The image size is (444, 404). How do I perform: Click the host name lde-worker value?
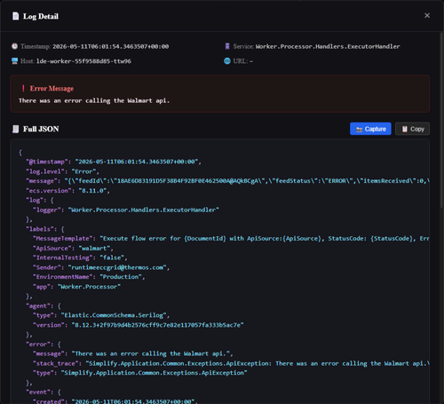click(83, 61)
